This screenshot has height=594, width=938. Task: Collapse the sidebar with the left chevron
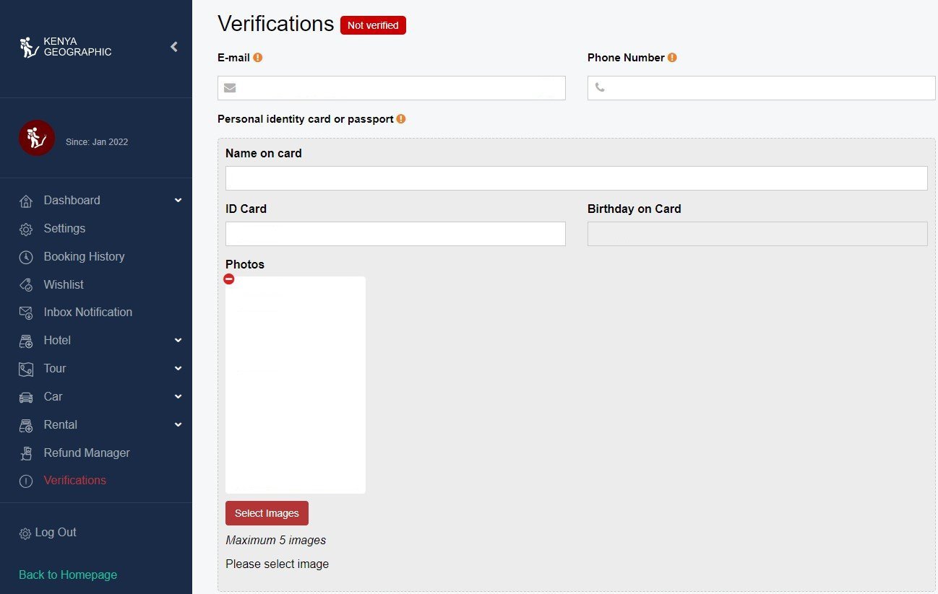(x=174, y=47)
